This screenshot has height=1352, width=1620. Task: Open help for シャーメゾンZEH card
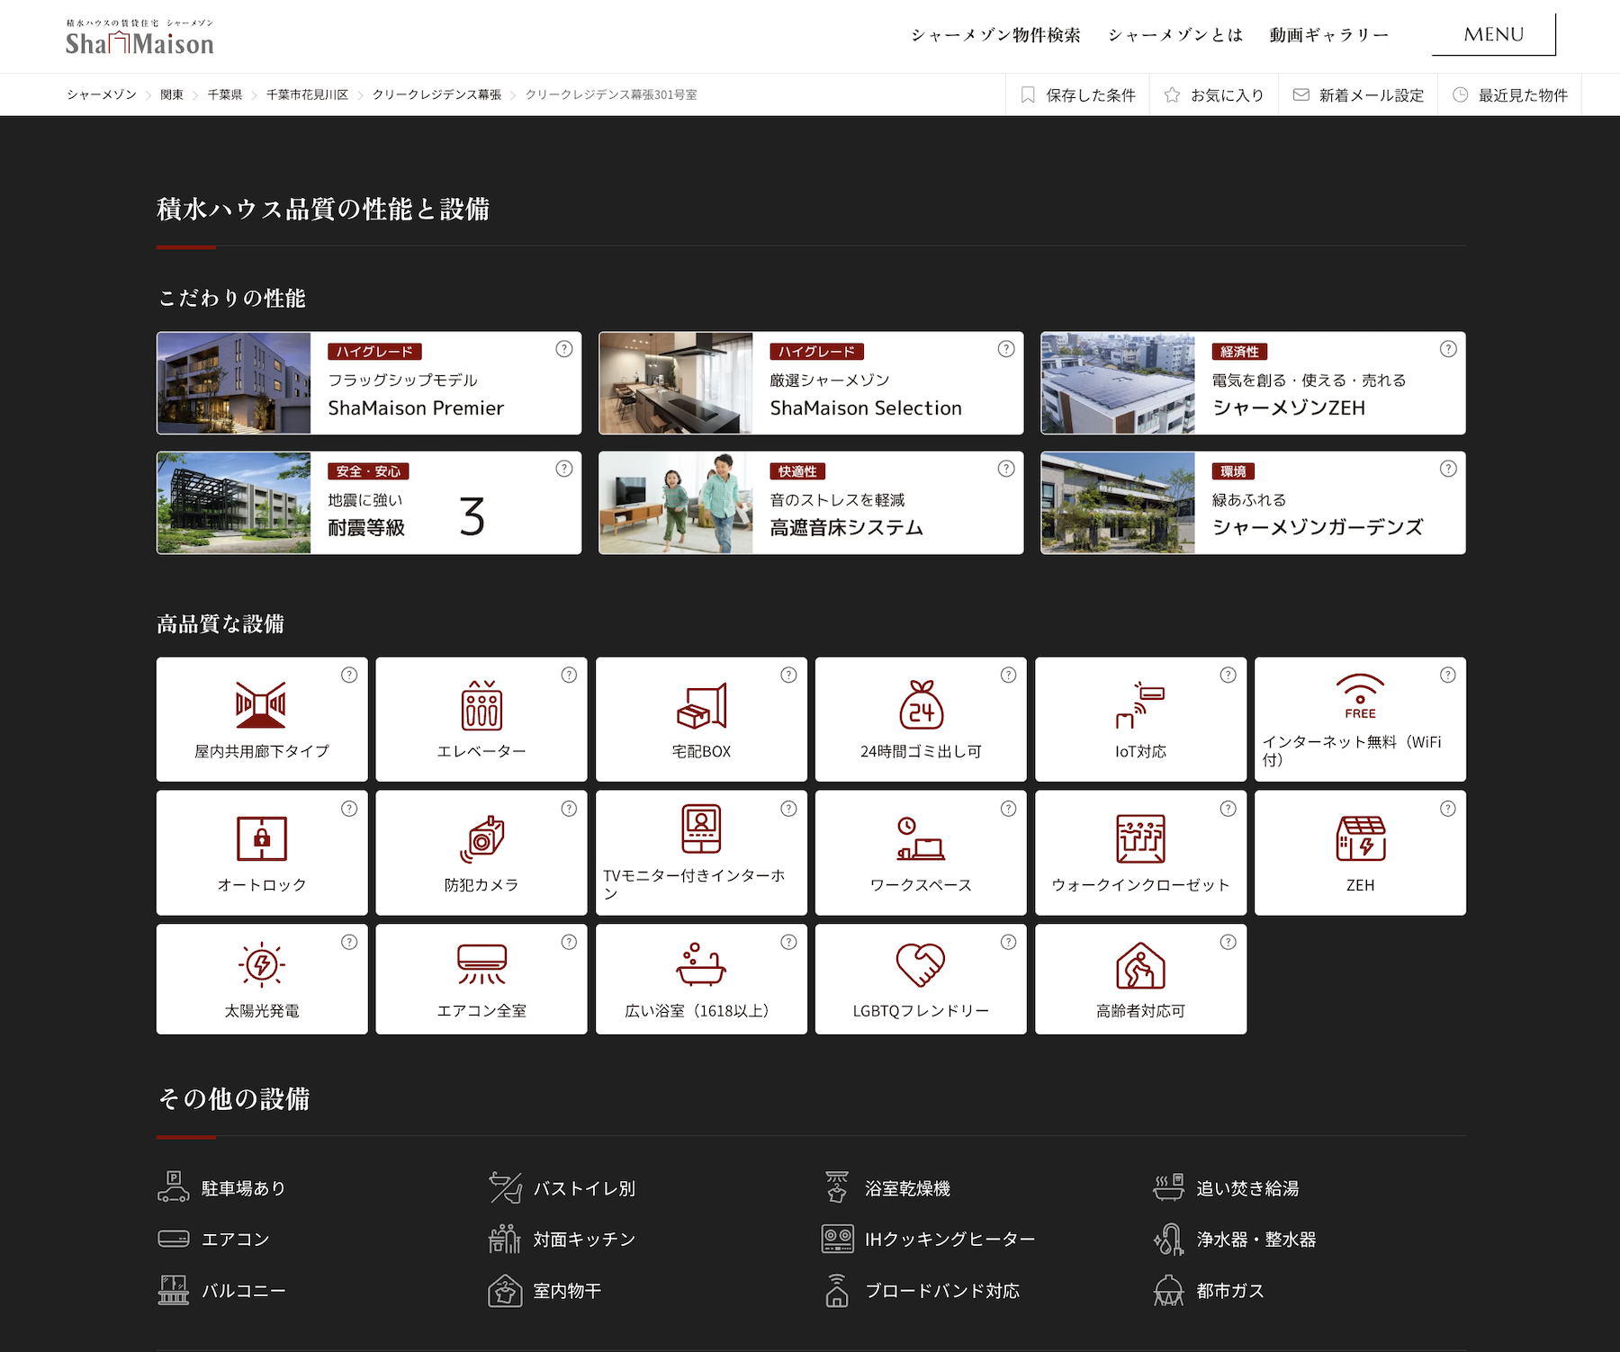1448,349
